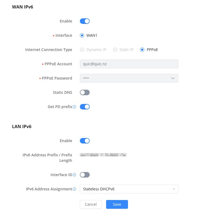Select Static IP connection type

point(115,50)
